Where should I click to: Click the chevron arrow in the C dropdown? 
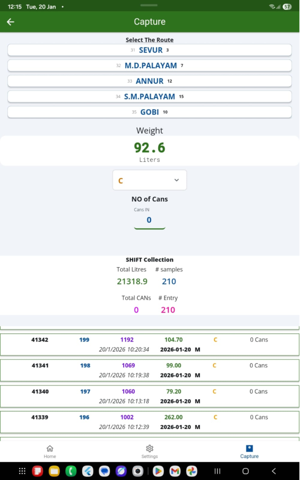[176, 180]
